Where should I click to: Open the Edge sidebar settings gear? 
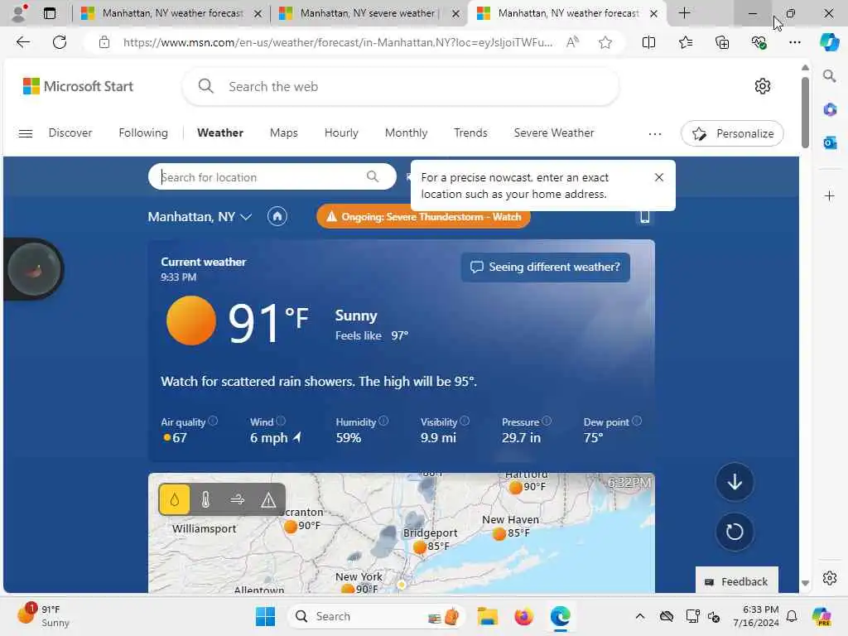[x=830, y=578]
